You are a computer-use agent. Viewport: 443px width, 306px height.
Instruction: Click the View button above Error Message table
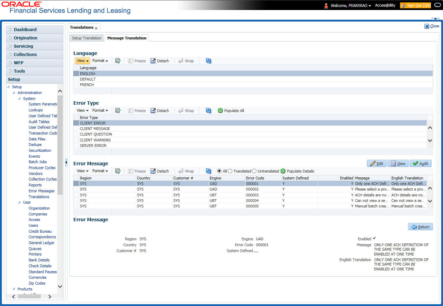[398, 164]
